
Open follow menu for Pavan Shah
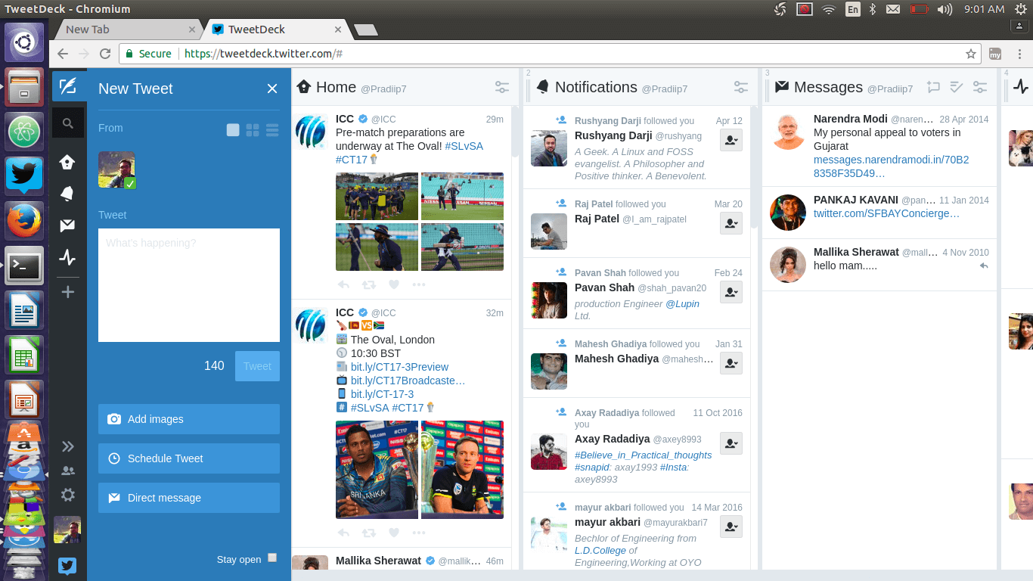coord(731,292)
